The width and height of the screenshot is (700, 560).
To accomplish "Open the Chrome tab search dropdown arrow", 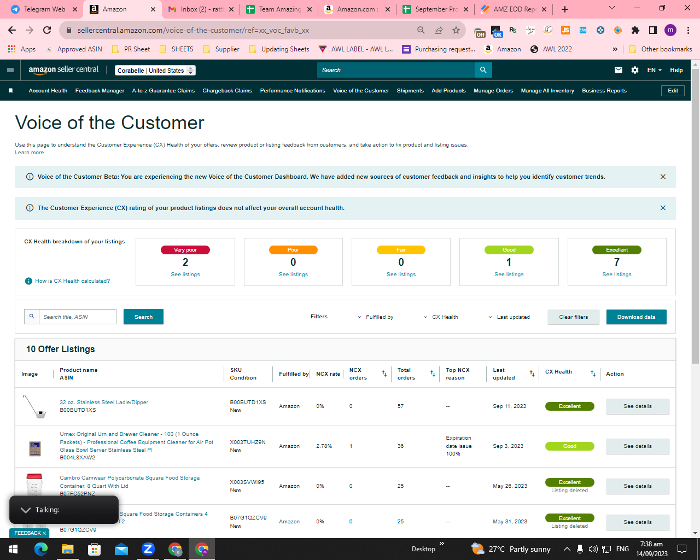I will (612, 8).
